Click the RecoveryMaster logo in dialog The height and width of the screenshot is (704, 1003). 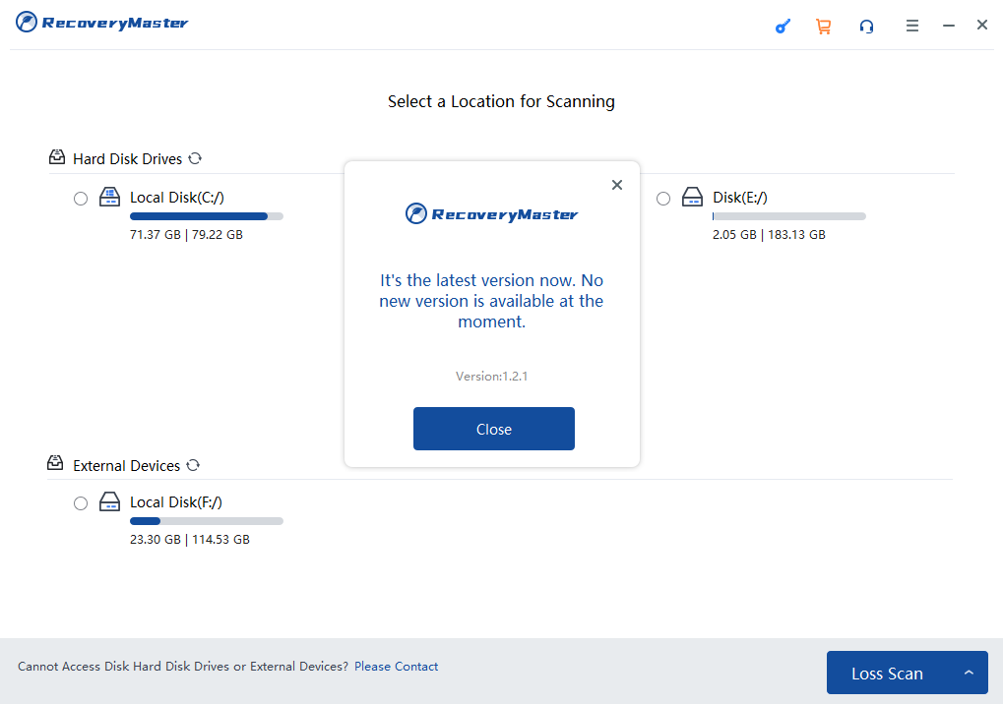click(x=491, y=213)
